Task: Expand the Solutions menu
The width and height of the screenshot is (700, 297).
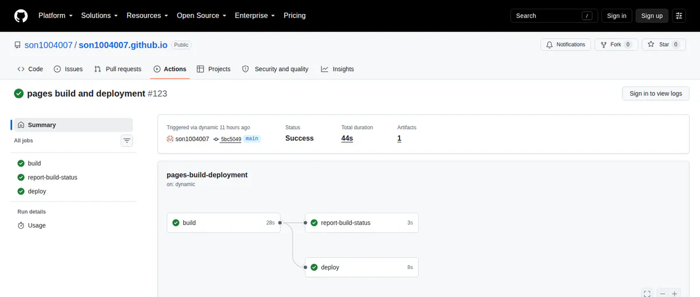Action: point(99,16)
